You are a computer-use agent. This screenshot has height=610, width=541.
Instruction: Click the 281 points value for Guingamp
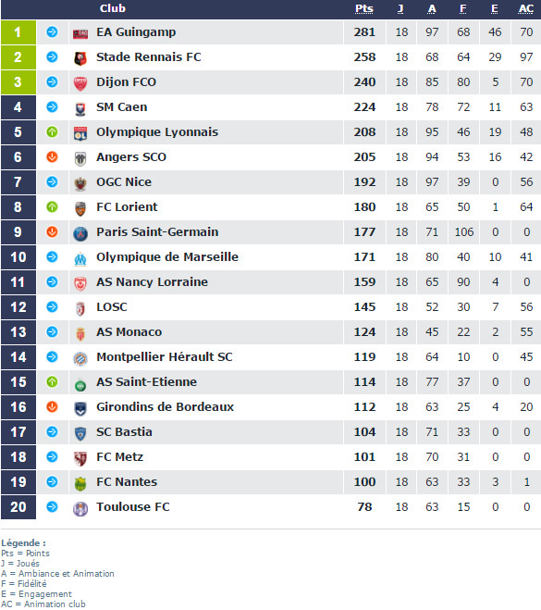click(x=364, y=32)
